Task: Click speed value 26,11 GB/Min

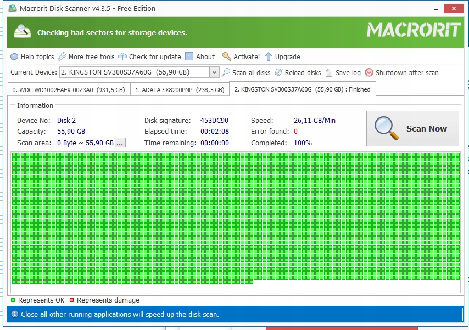Action: coord(314,121)
